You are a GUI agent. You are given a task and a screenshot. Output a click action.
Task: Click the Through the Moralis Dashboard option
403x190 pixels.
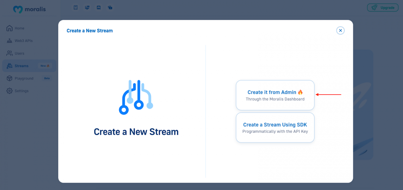[x=275, y=99]
